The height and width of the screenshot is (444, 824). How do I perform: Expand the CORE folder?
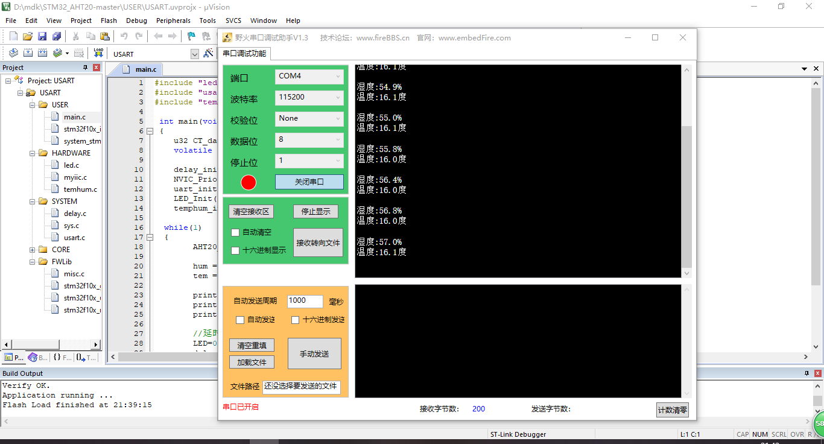32,249
